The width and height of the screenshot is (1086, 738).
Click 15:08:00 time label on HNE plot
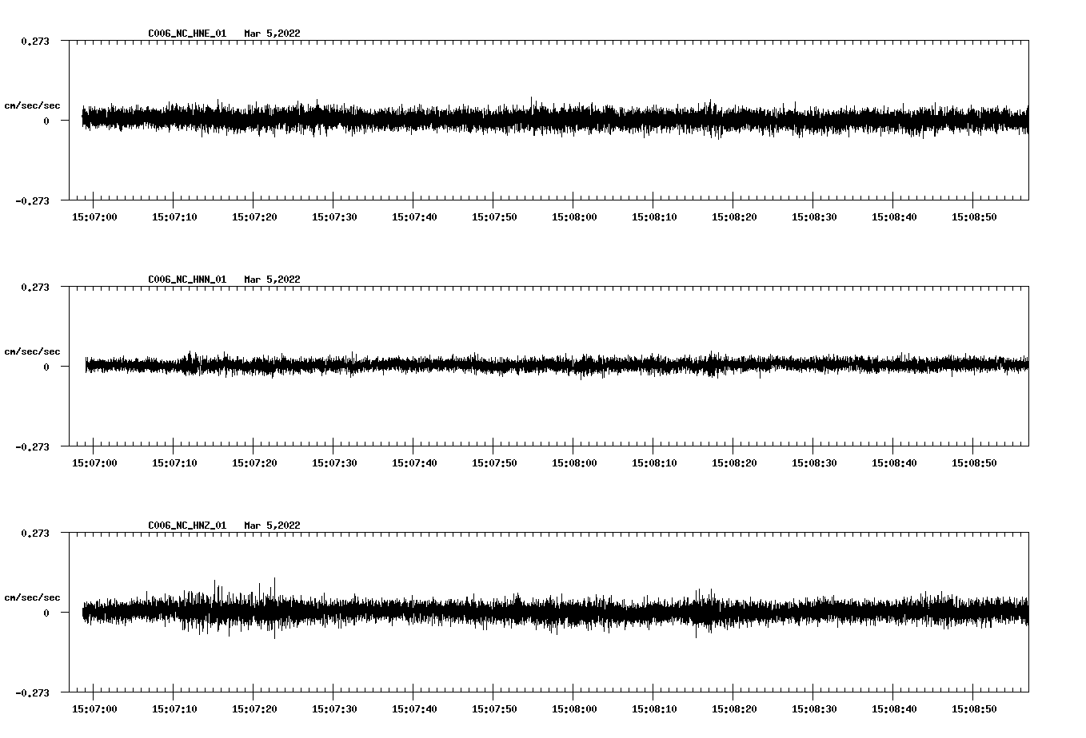574,217
